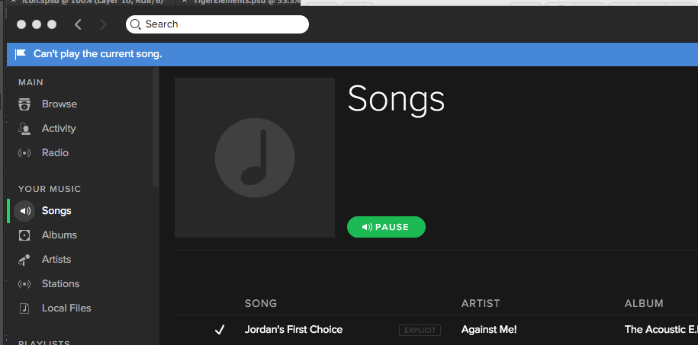Pause playback with the green button
The image size is (698, 345).
[386, 227]
